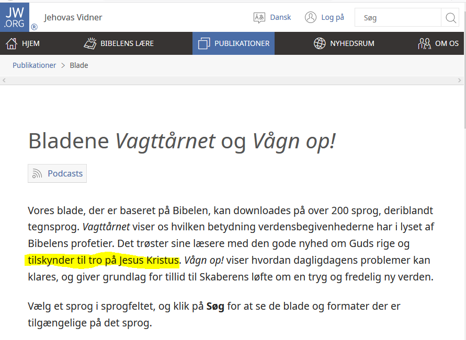The image size is (466, 340).
Task: Click the open Bible icon
Action: pos(90,43)
